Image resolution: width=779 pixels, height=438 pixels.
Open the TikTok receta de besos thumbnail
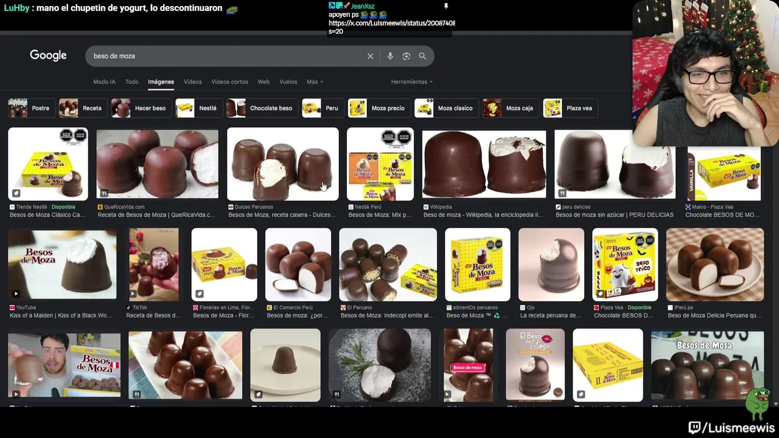[154, 265]
